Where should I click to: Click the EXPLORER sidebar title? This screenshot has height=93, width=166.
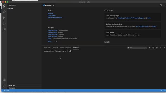(12, 5)
